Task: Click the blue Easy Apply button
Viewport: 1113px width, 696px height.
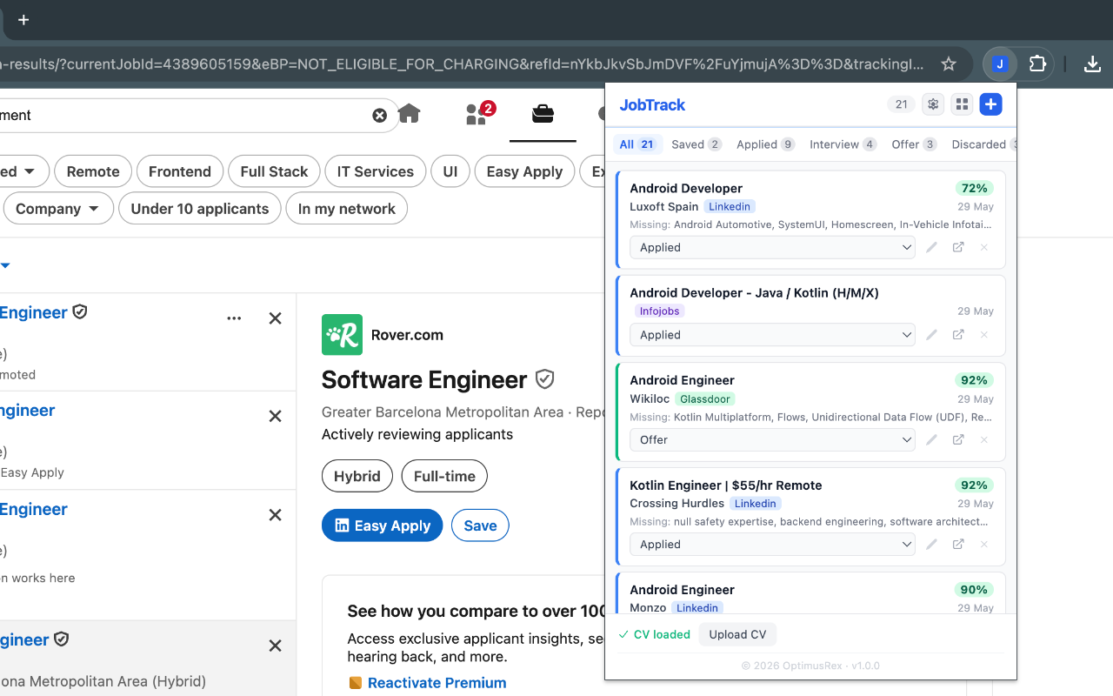Action: 382,525
